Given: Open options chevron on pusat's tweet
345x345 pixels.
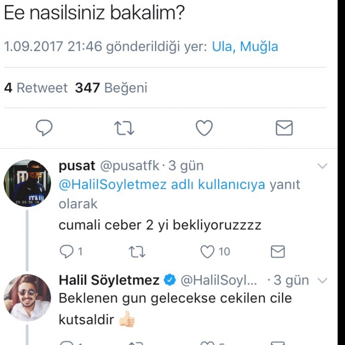Looking at the screenshot, I should (322, 166).
